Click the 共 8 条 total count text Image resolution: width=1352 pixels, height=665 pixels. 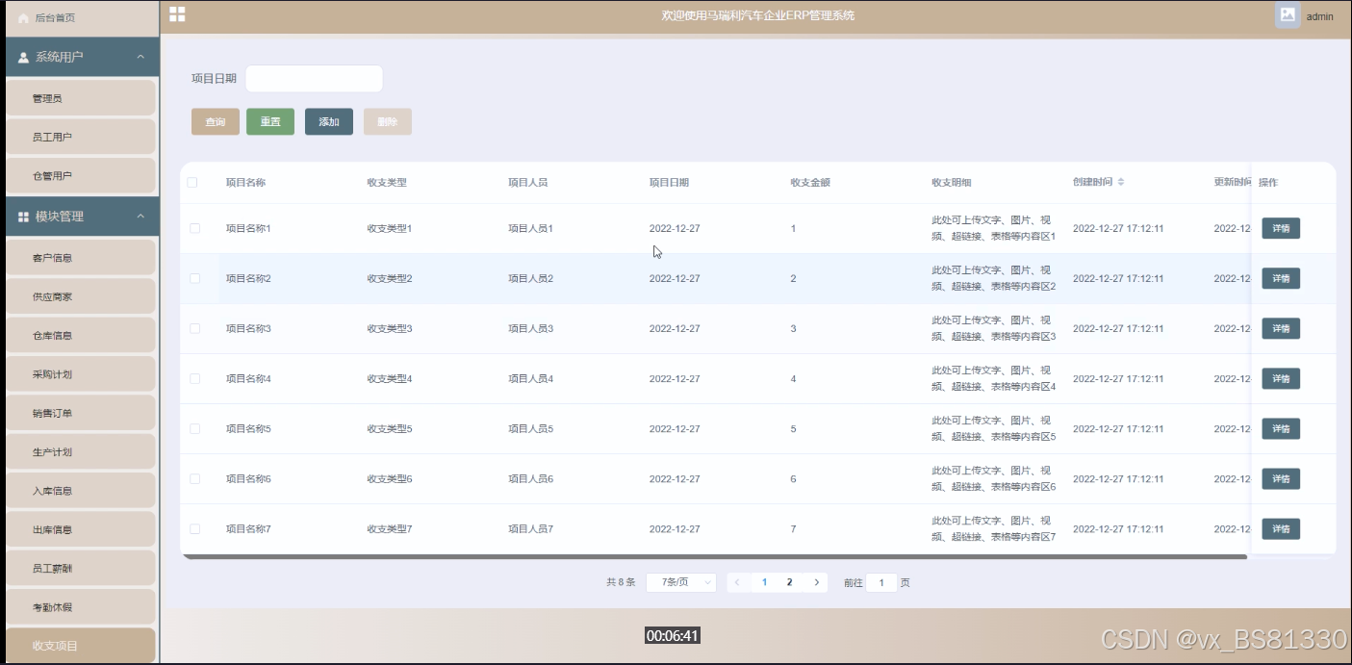621,582
